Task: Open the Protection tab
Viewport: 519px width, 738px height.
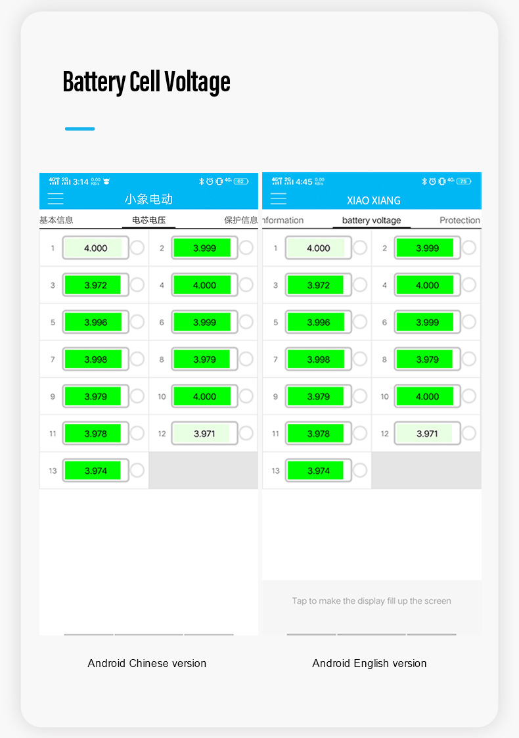Action: point(459,220)
